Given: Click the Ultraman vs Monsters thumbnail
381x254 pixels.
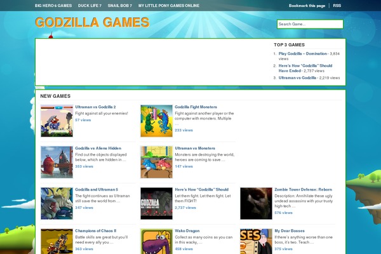Looking at the screenshot, I should click(x=156, y=162).
